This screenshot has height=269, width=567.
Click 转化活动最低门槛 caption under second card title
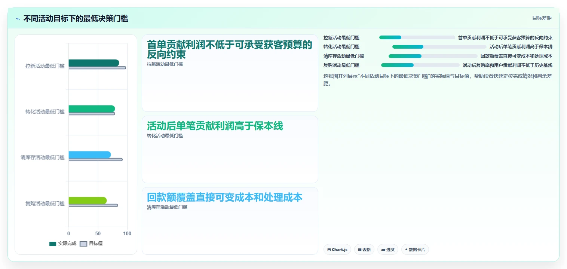pos(165,136)
